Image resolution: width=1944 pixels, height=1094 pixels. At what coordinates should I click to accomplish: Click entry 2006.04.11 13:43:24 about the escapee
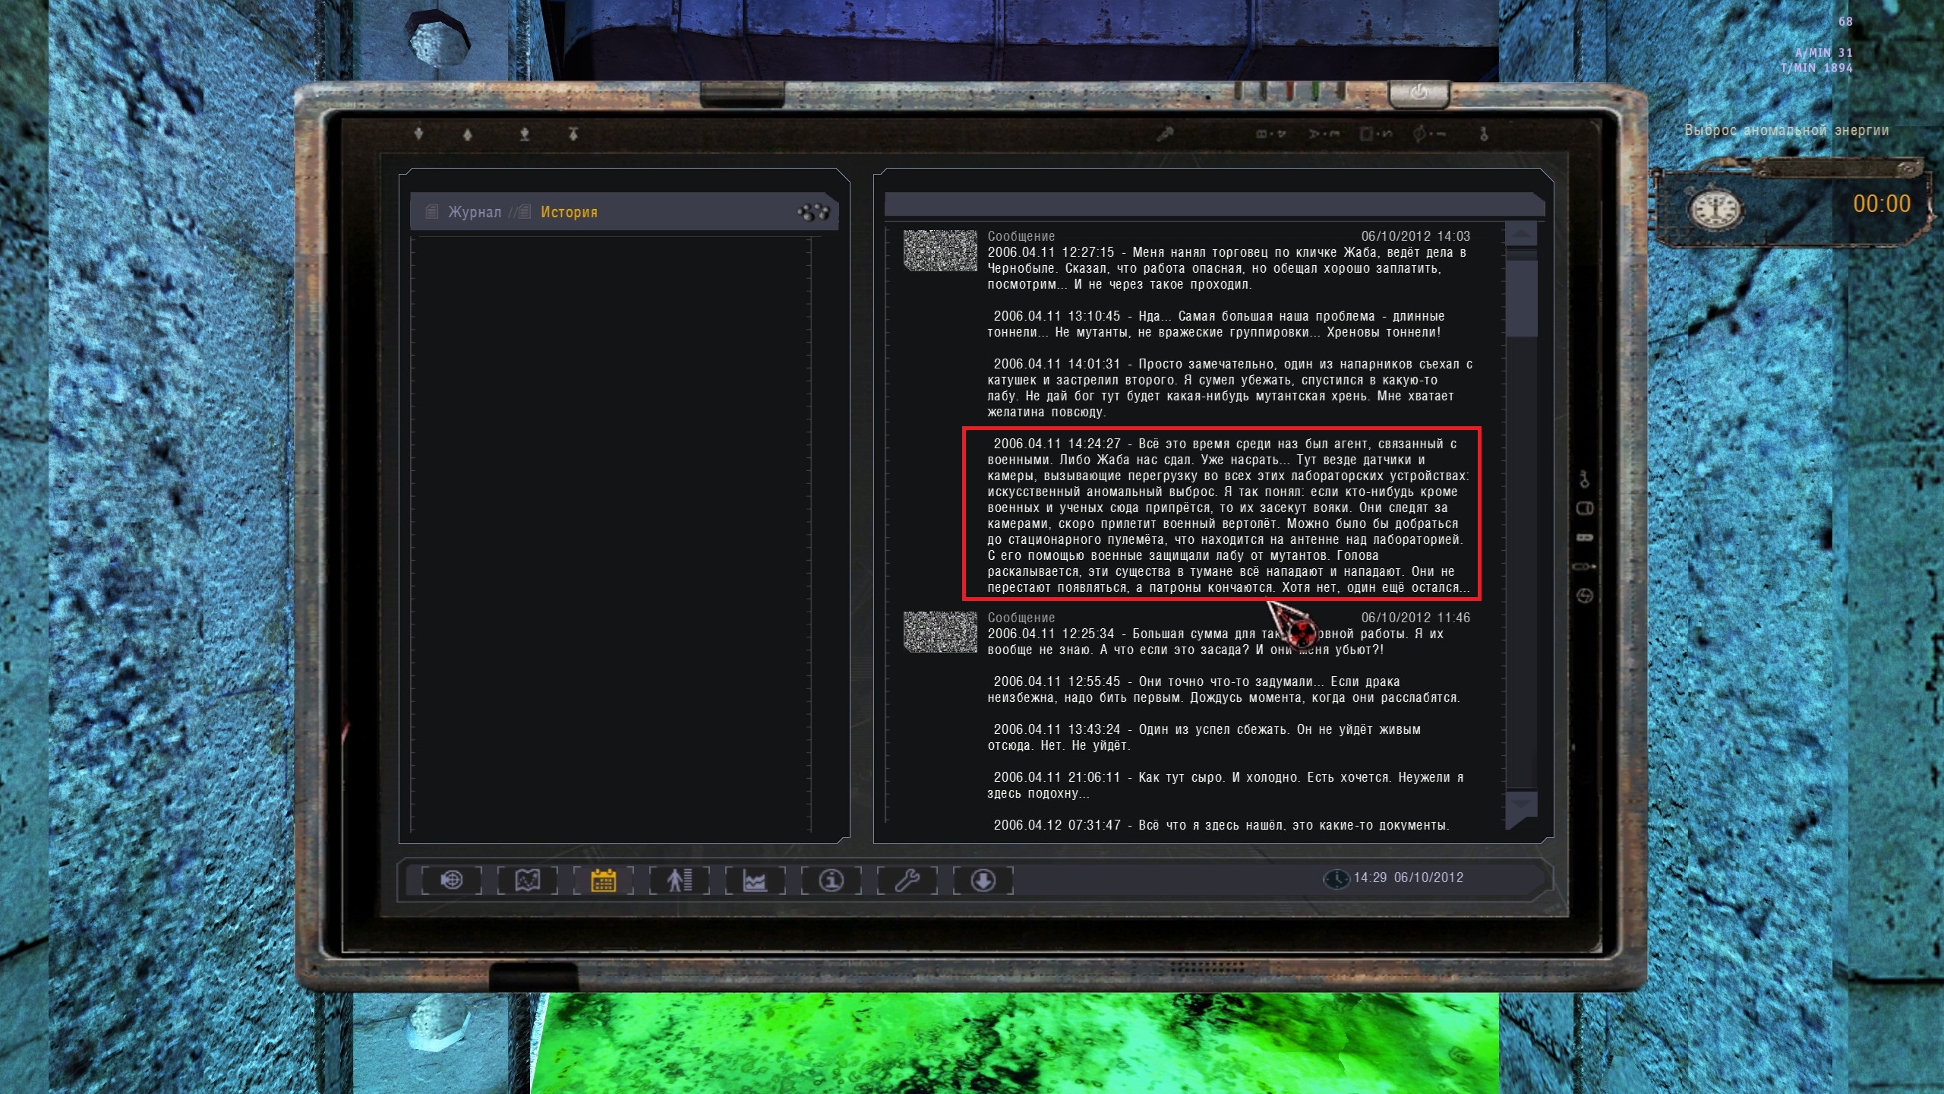tap(1204, 738)
